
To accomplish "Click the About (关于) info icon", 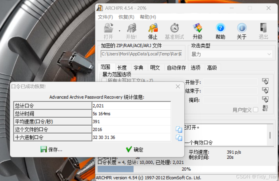I will tap(242, 28).
